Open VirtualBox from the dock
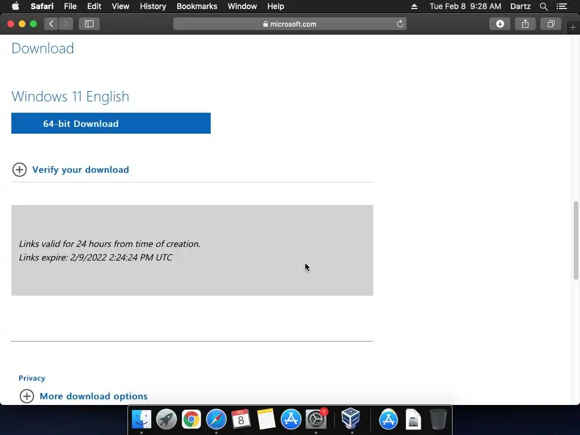The width and height of the screenshot is (580, 435). pyautogui.click(x=351, y=419)
